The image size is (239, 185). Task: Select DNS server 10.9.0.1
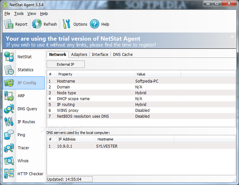[141, 146]
